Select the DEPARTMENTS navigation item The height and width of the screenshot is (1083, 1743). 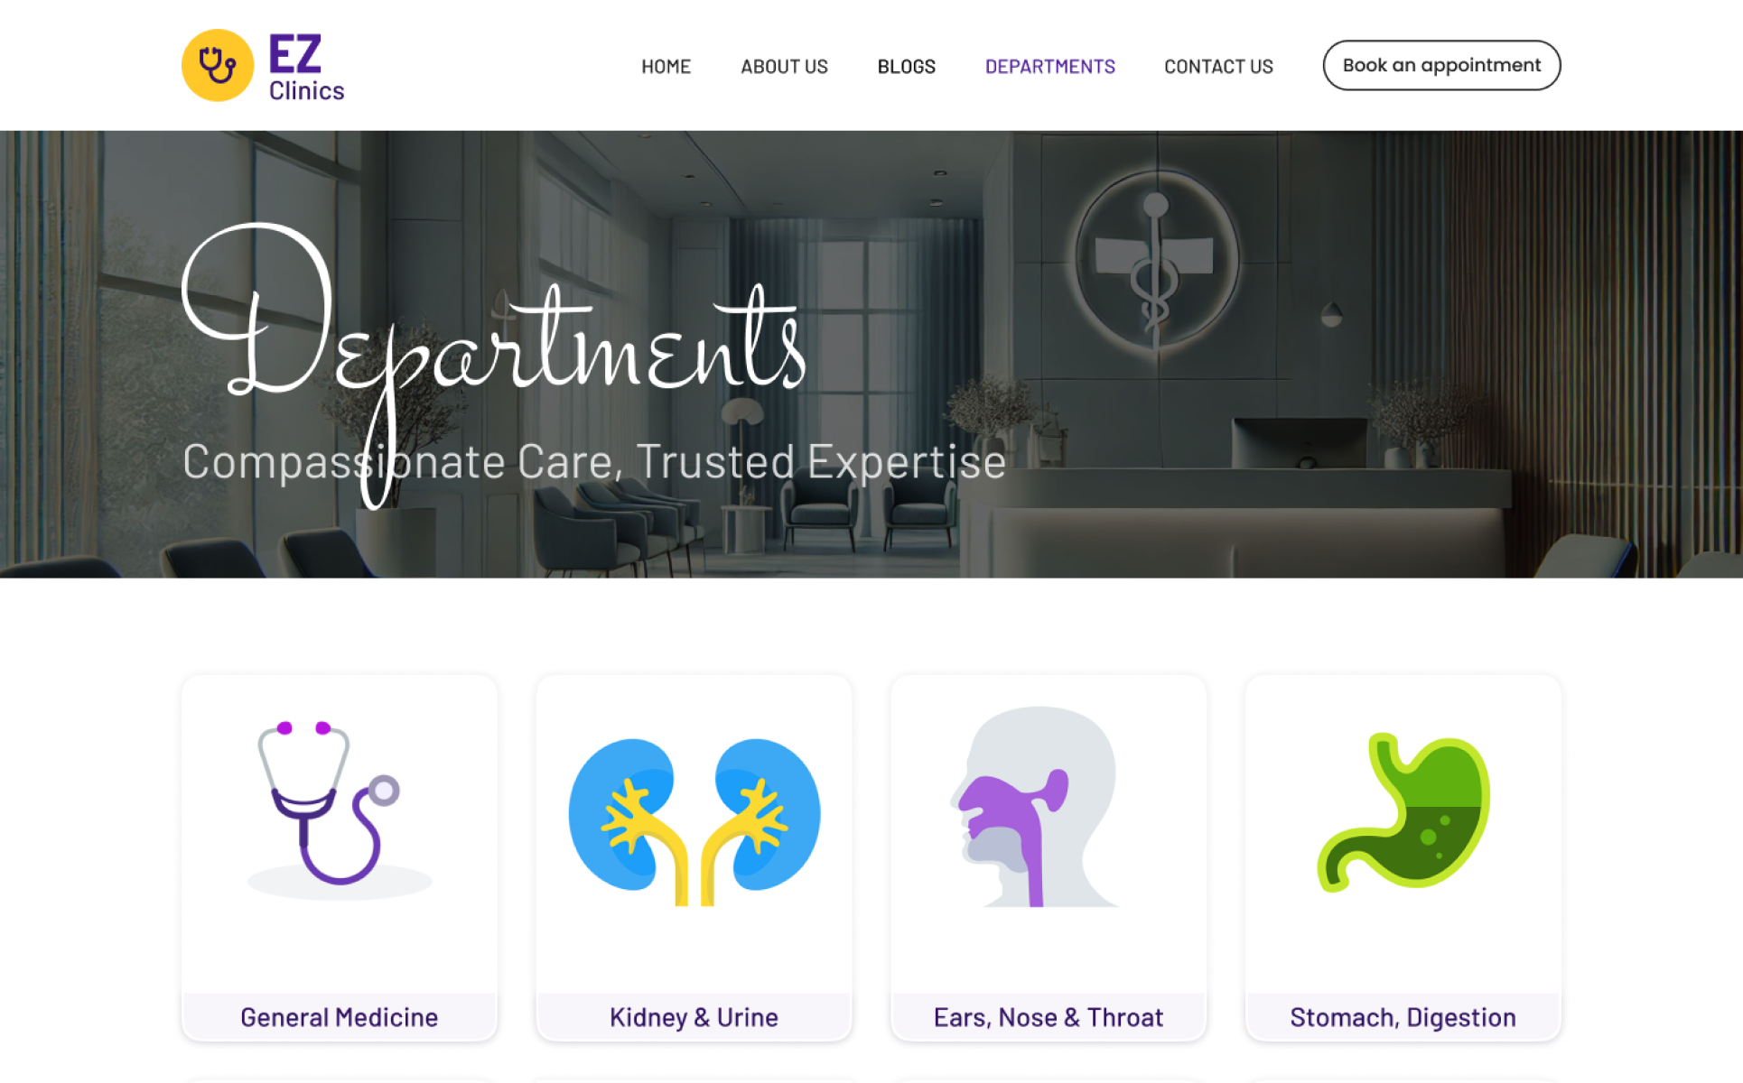1050,66
